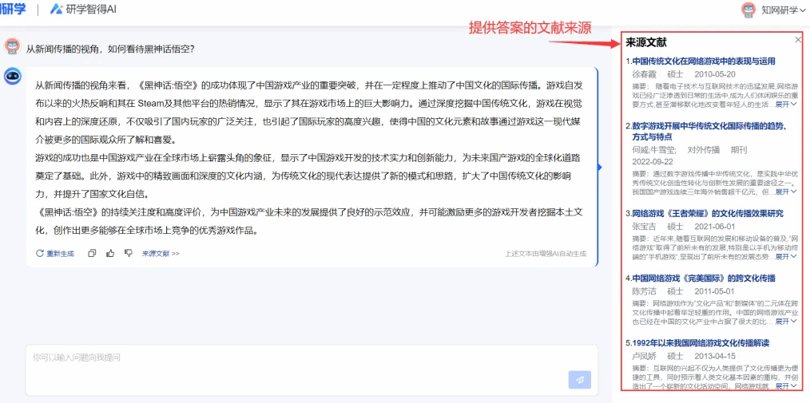Close the 来源文献 panel with X
The width and height of the screenshot is (810, 403).
(797, 39)
